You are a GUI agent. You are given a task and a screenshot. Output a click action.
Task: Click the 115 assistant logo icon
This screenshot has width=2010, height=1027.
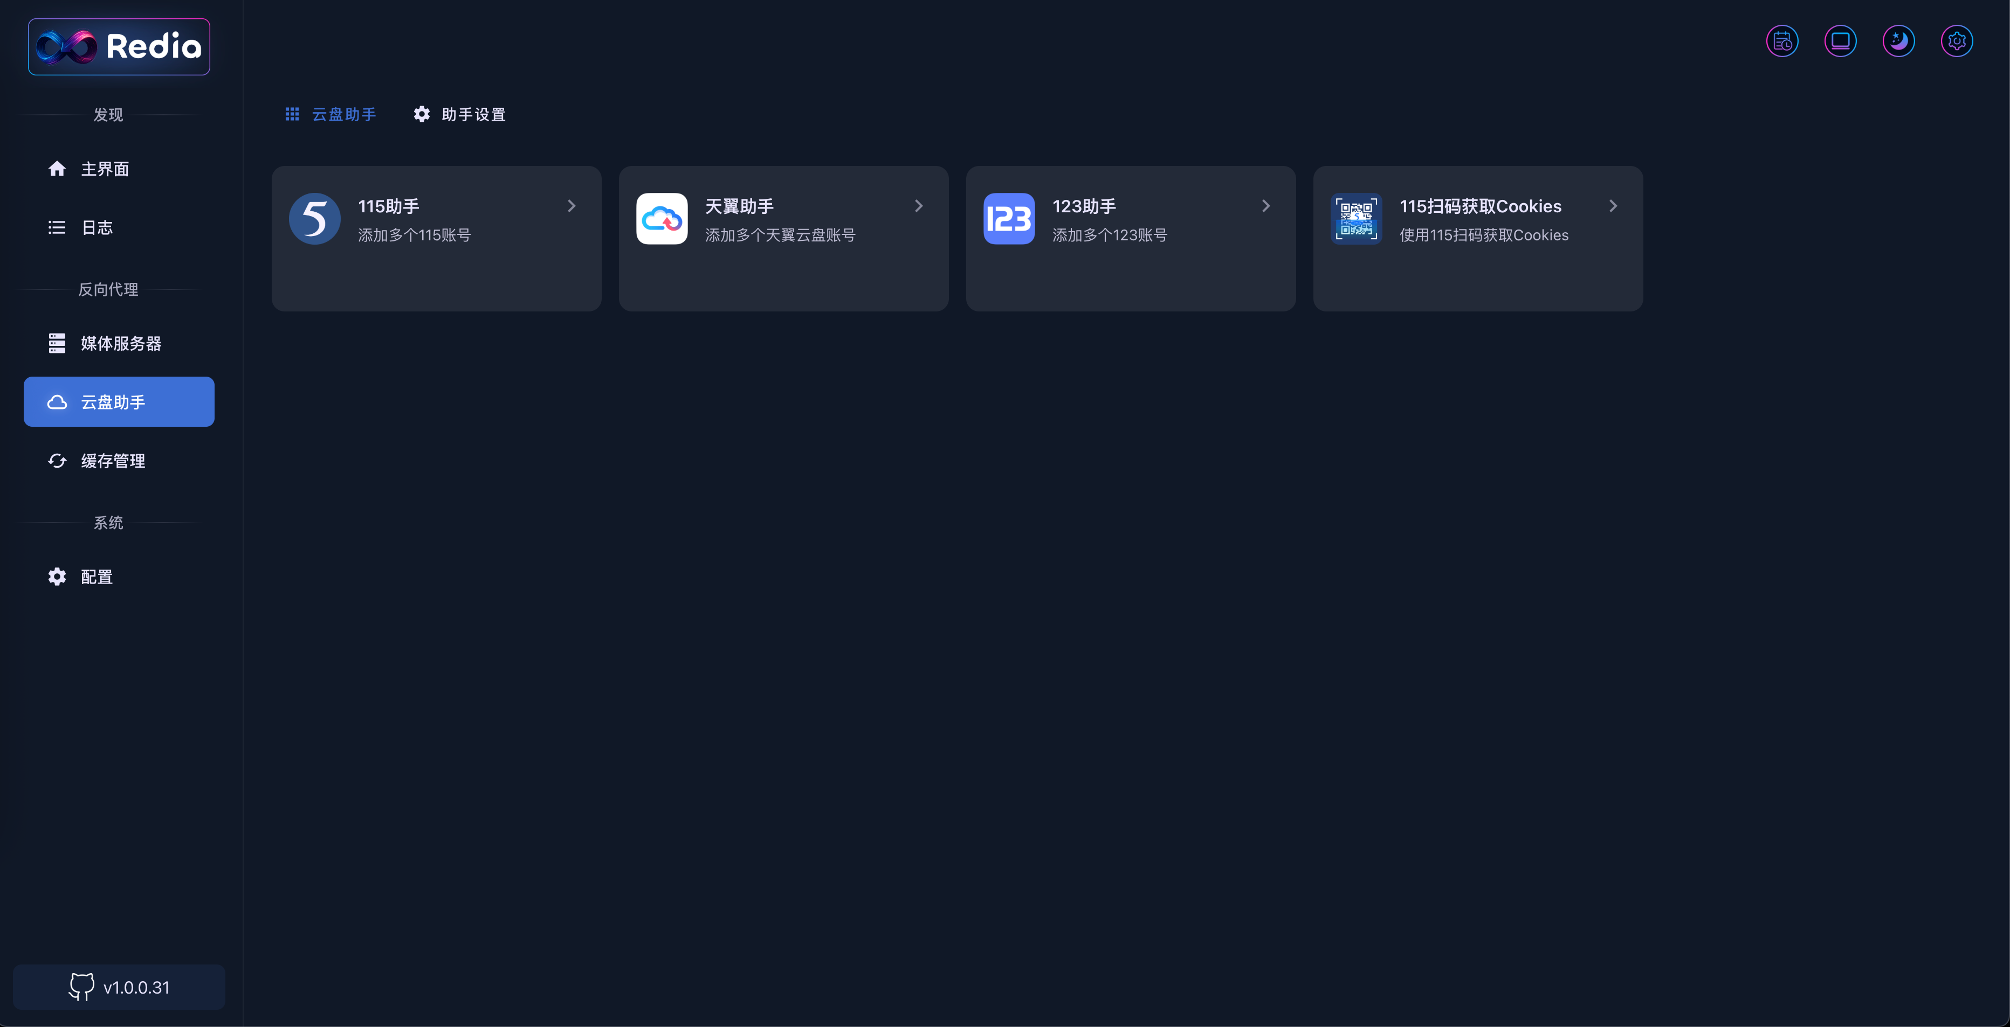point(314,219)
